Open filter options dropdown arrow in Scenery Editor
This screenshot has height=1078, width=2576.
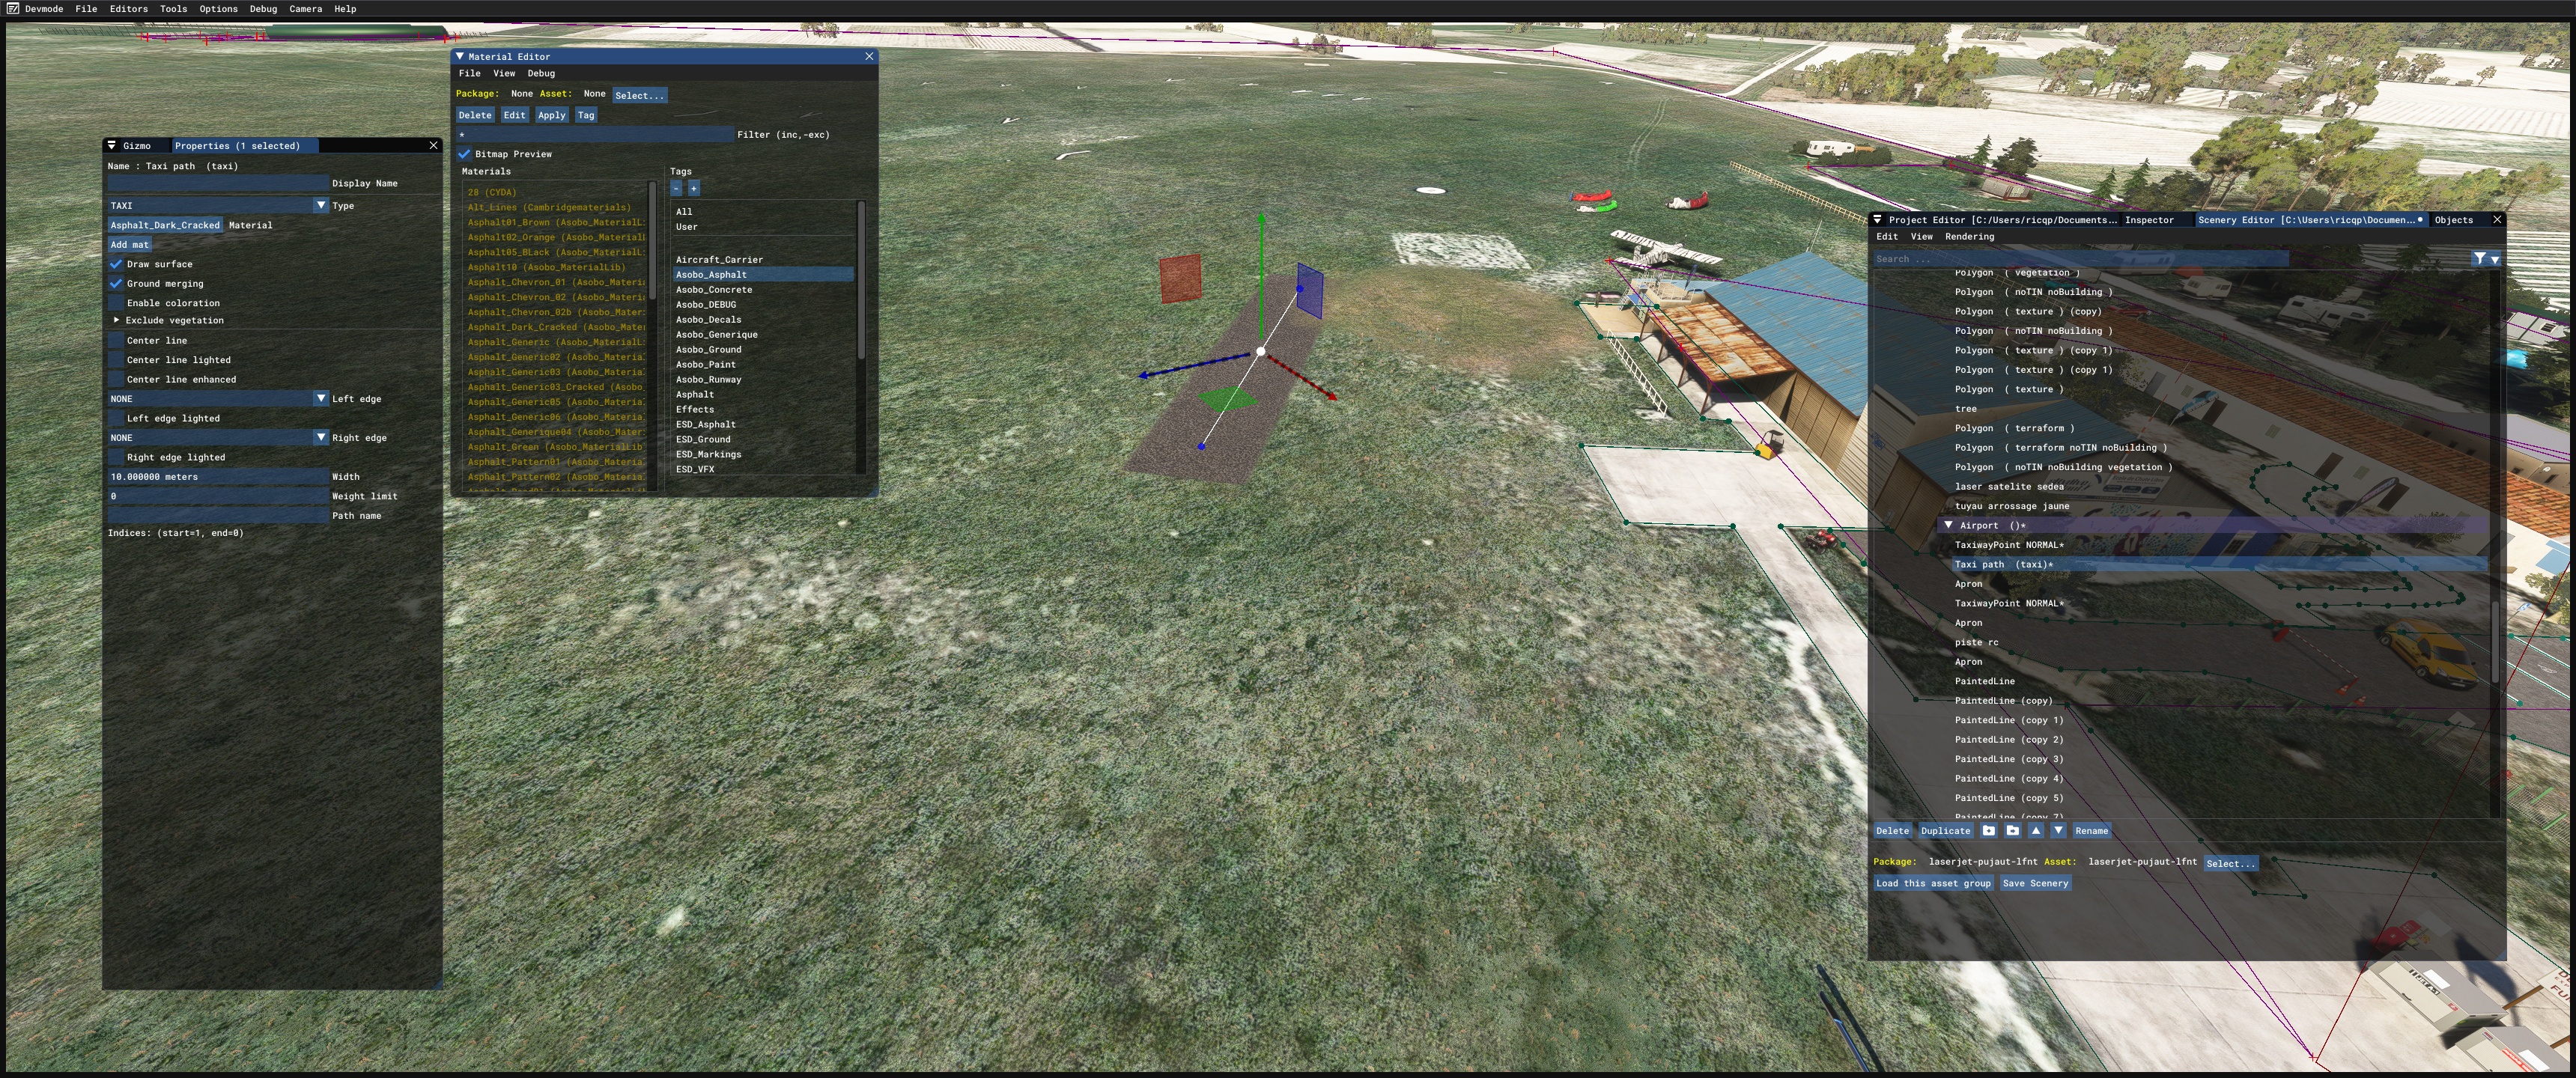[2495, 260]
